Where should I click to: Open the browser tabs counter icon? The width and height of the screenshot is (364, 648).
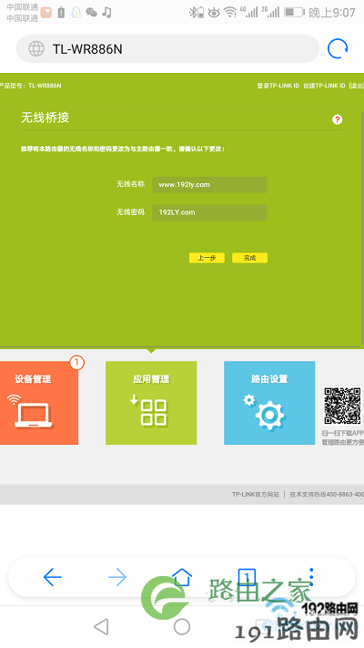247,576
